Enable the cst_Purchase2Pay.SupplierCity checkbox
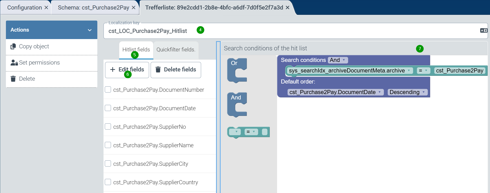 pos(108,163)
